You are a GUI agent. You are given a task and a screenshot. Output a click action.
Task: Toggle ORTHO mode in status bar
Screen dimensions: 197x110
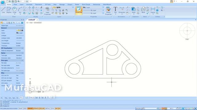pyautogui.click(x=47, y=108)
